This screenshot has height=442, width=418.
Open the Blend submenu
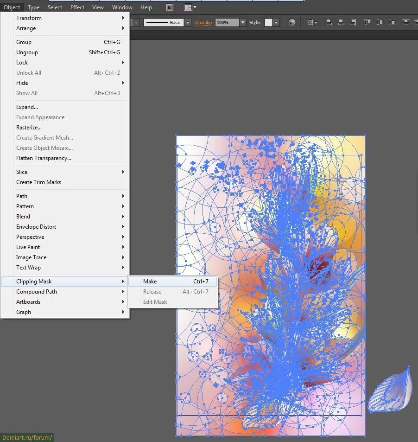pyautogui.click(x=70, y=217)
